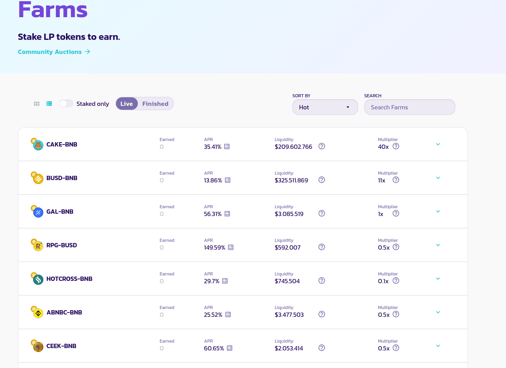Expand the HOTCROSS-BNB farm row

click(438, 279)
